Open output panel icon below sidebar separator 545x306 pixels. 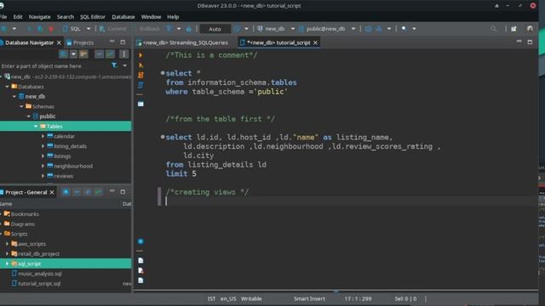click(141, 104)
